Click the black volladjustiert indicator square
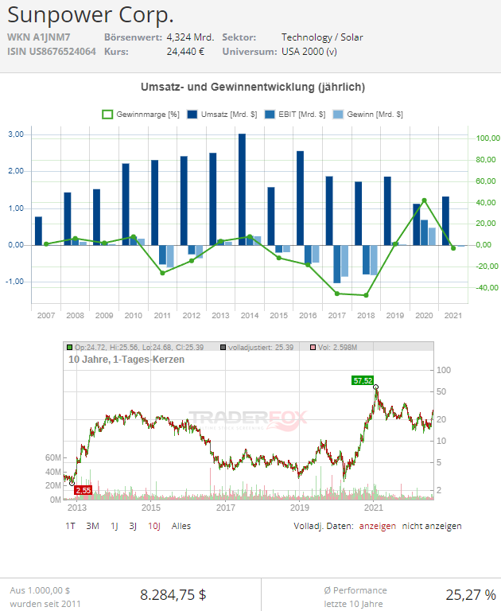This screenshot has width=501, height=611. (223, 347)
